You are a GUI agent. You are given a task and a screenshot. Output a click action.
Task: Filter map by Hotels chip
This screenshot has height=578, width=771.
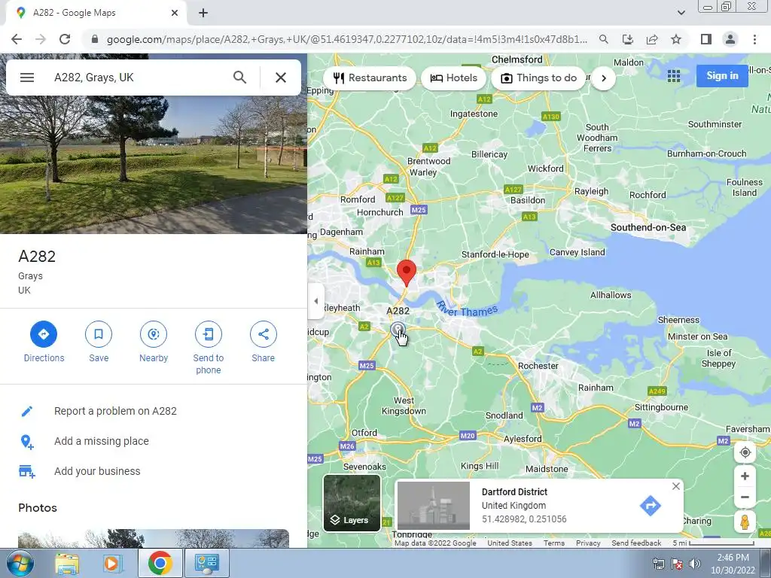[x=453, y=78]
